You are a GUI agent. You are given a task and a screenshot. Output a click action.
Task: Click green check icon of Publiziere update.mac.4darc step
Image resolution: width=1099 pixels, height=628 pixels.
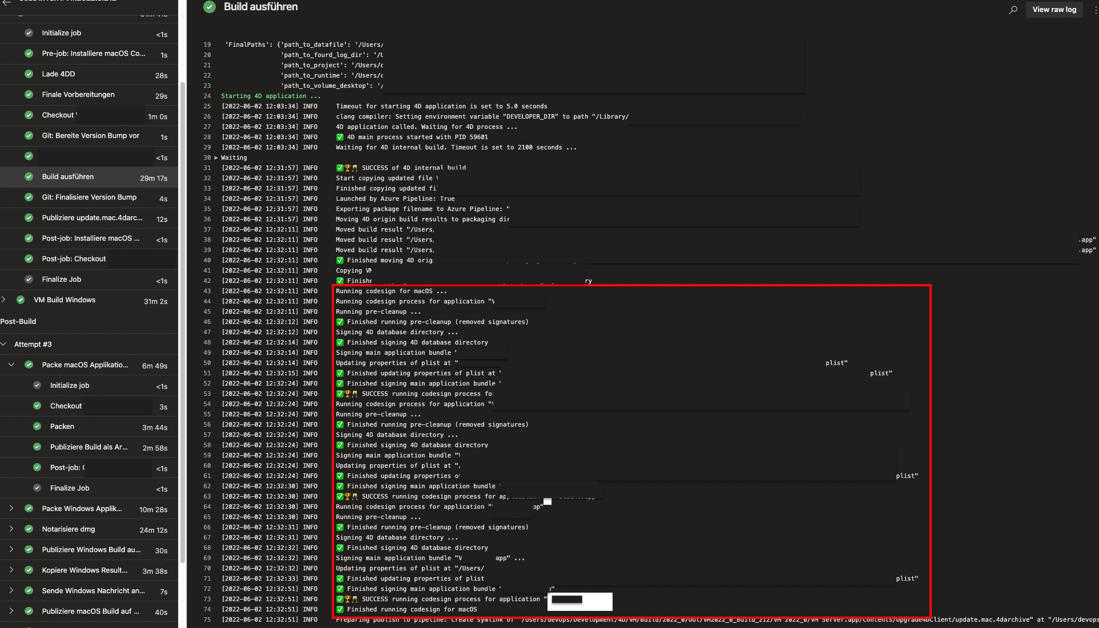(29, 218)
